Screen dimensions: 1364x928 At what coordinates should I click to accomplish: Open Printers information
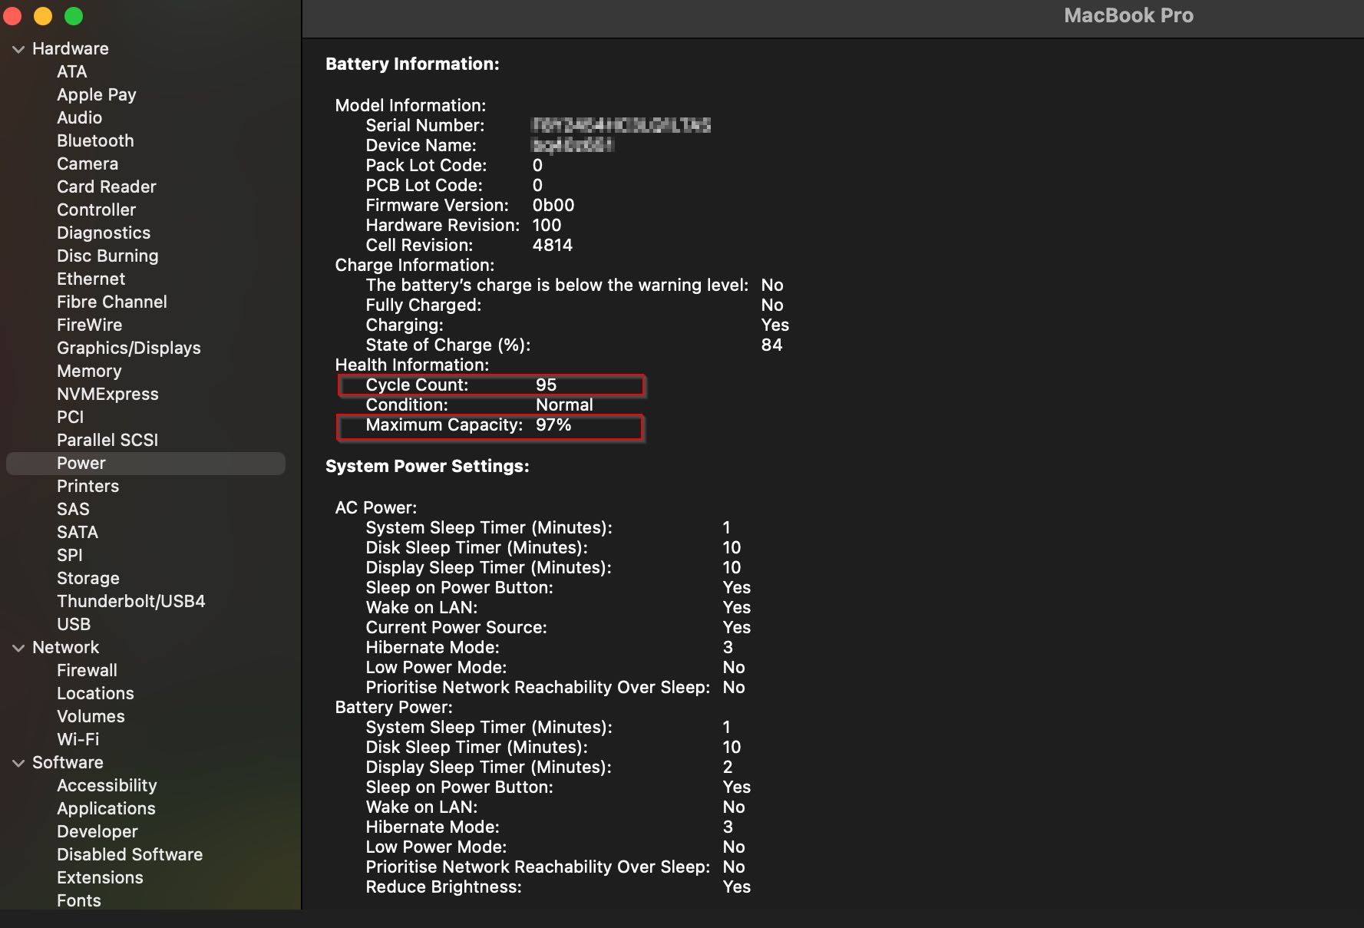88,486
